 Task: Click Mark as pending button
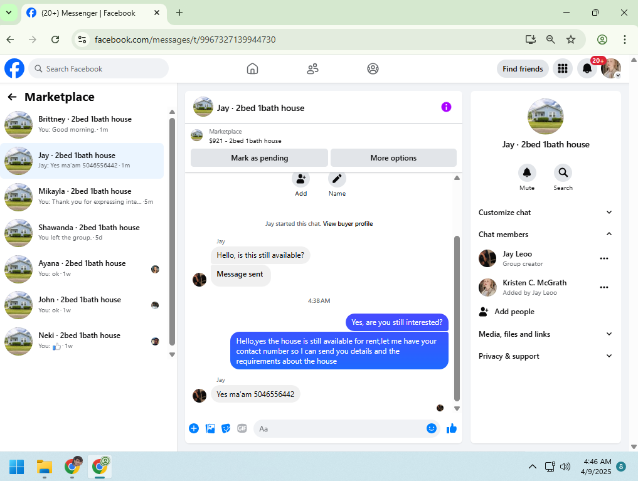coord(259,158)
